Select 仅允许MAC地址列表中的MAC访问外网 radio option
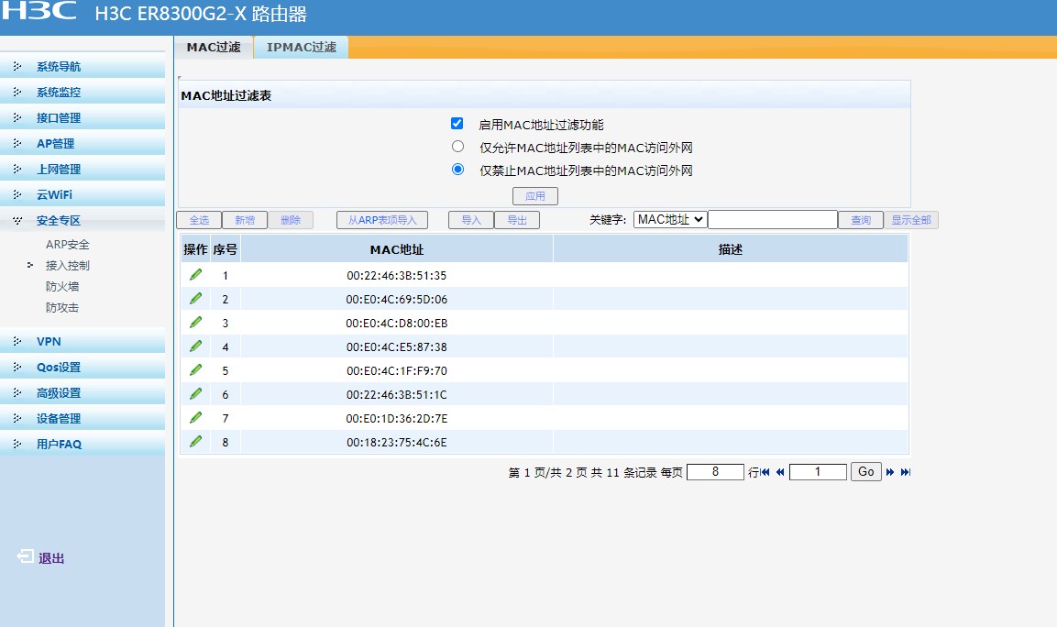Screen dimensions: 1057x627 point(458,147)
